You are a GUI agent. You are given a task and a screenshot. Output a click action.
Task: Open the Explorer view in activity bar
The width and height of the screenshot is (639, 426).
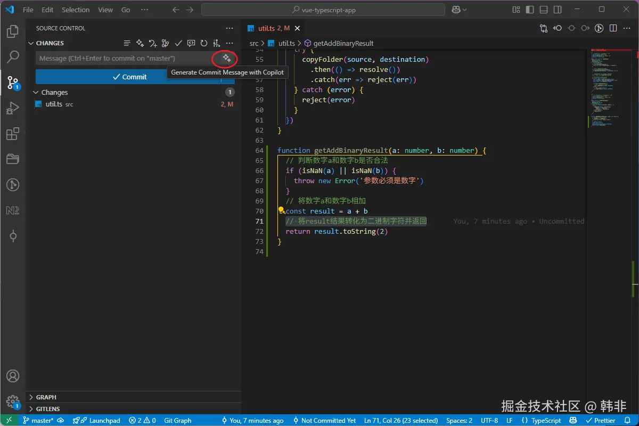pyautogui.click(x=13, y=32)
